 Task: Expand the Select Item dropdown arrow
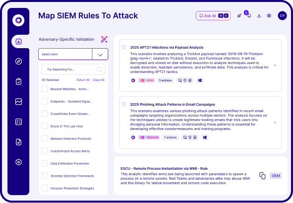coord(100,54)
